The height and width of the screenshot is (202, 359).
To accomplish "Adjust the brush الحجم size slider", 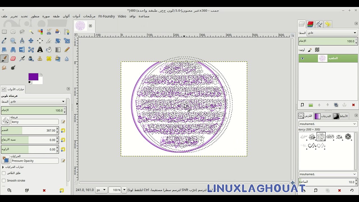I will click(29, 130).
